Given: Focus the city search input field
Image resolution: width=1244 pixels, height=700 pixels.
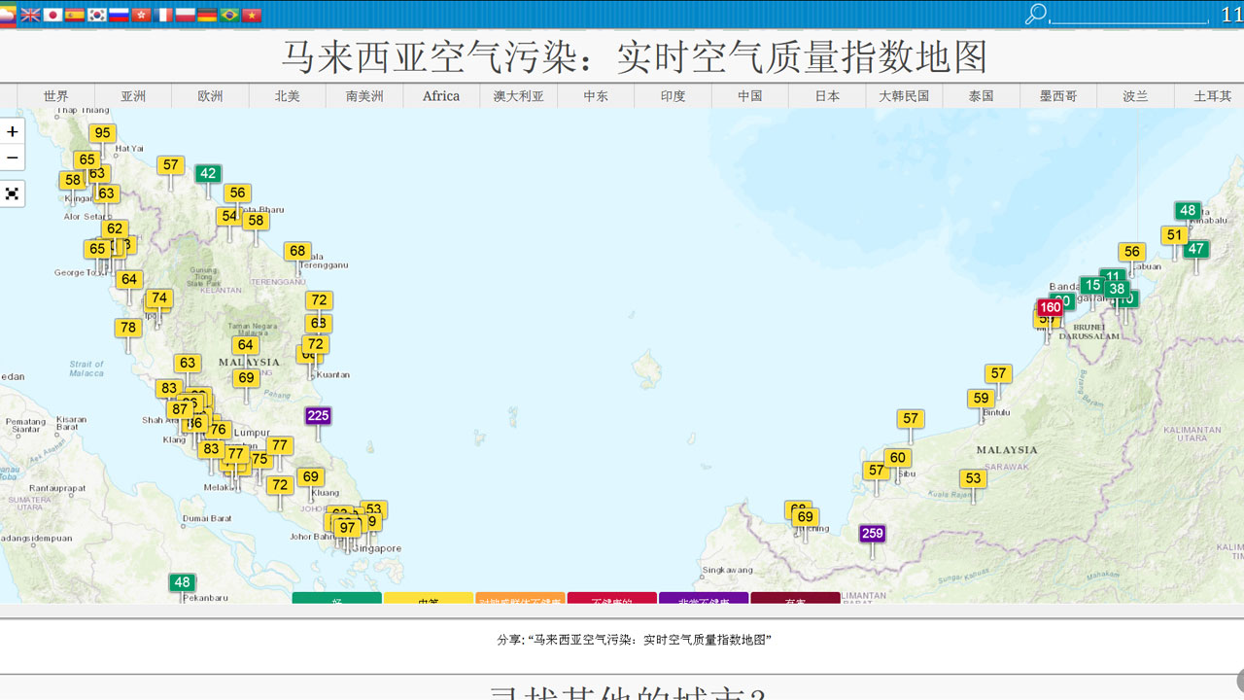Looking at the screenshot, I should (1128, 14).
